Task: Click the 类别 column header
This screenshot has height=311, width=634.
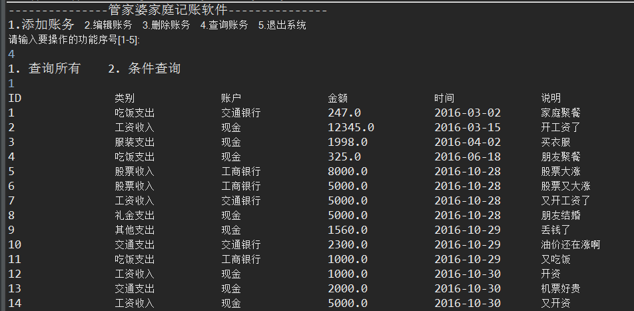Action: [125, 98]
